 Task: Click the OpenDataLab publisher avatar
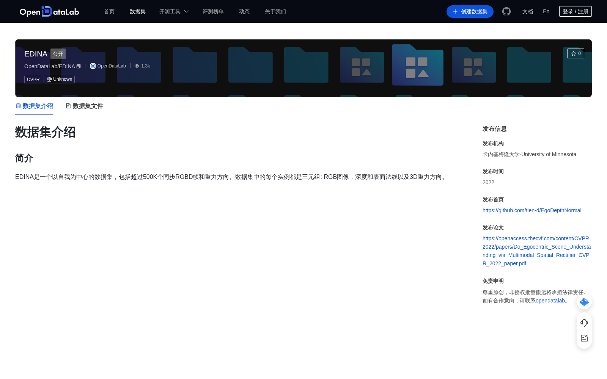[x=93, y=66]
